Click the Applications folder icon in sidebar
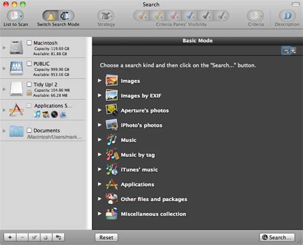303x245 pixels. point(16,110)
